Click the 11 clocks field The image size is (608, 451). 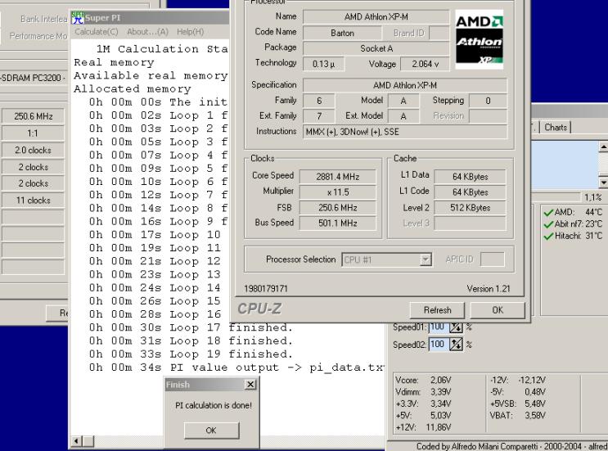point(34,201)
